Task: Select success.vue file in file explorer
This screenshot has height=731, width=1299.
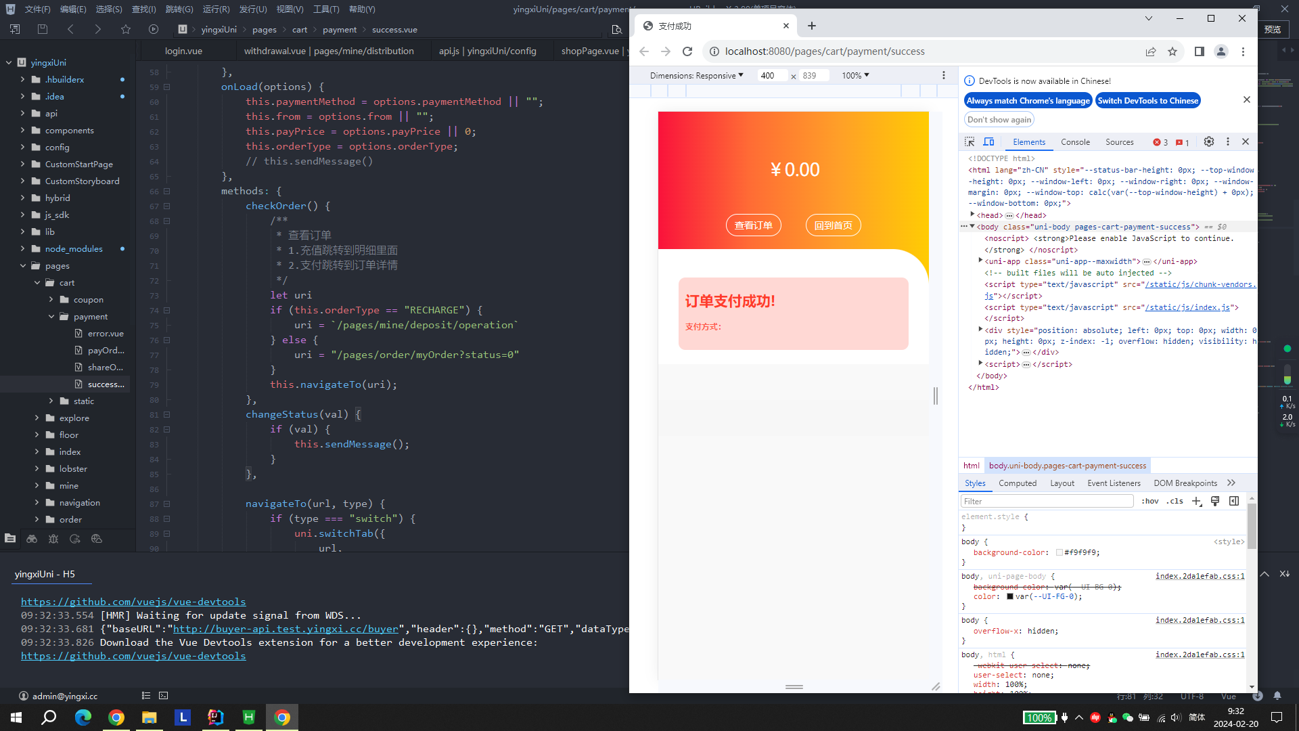Action: tap(106, 384)
